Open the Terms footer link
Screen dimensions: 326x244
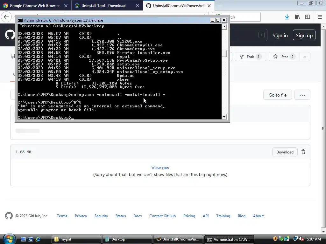click(62, 216)
